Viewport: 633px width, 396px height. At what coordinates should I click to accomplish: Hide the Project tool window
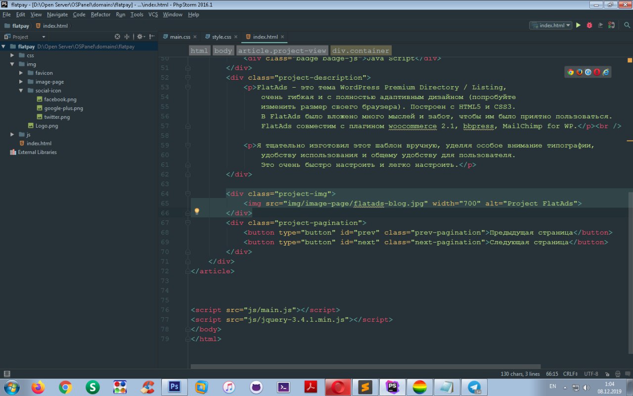point(151,37)
